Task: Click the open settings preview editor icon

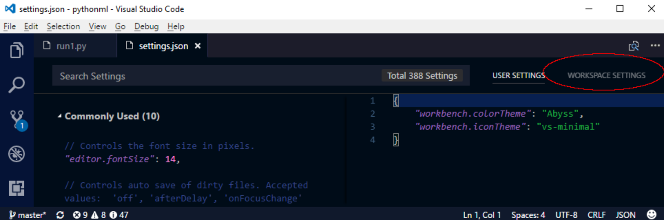Action: pos(634,46)
